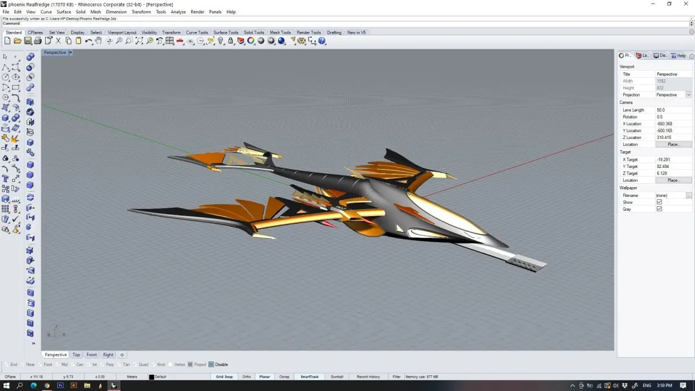
Task: Click the four-viewport layout icon
Action: tap(170, 41)
